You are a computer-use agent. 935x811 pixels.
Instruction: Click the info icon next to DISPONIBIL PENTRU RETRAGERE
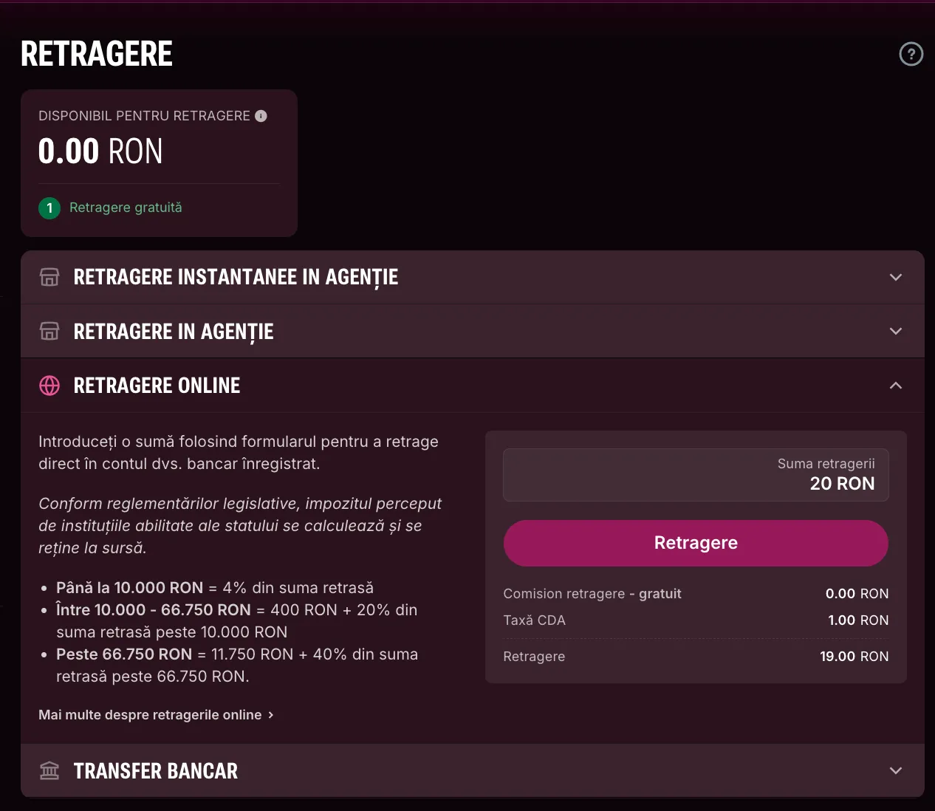click(x=260, y=115)
